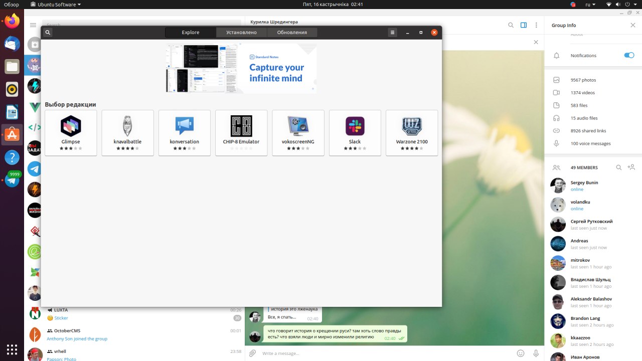Click the Telegram chat search icon
The image size is (642, 361).
coord(511,25)
